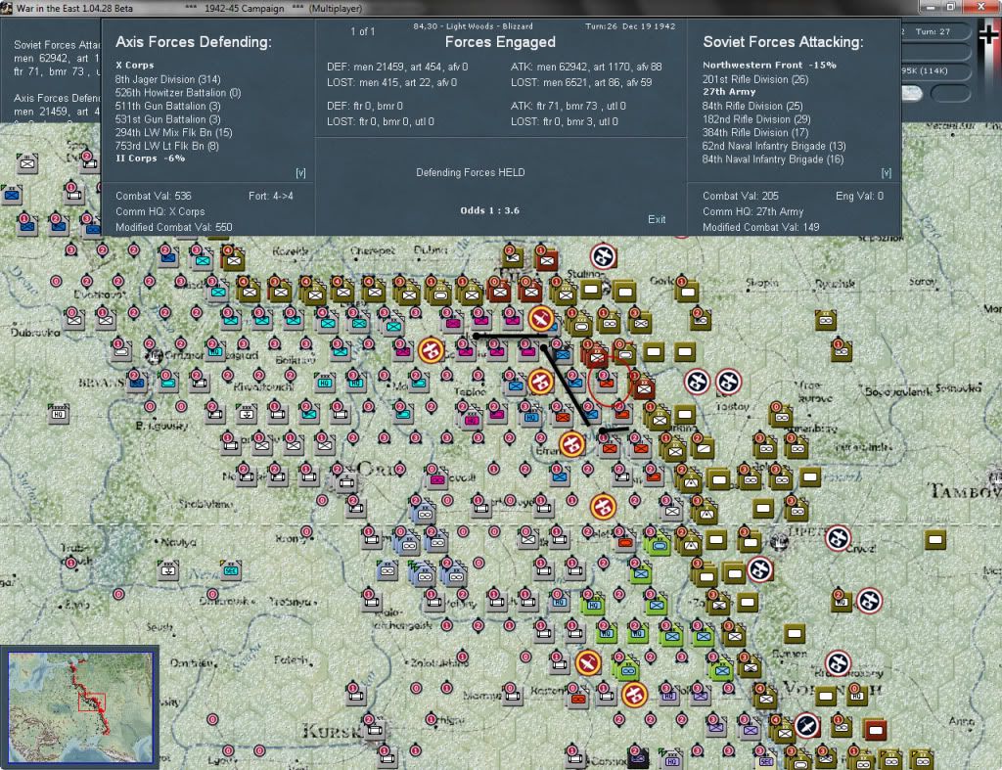Viewport: 1002px width, 770px height.
Task: Click the Iron Cross icon at top right
Action: click(988, 35)
